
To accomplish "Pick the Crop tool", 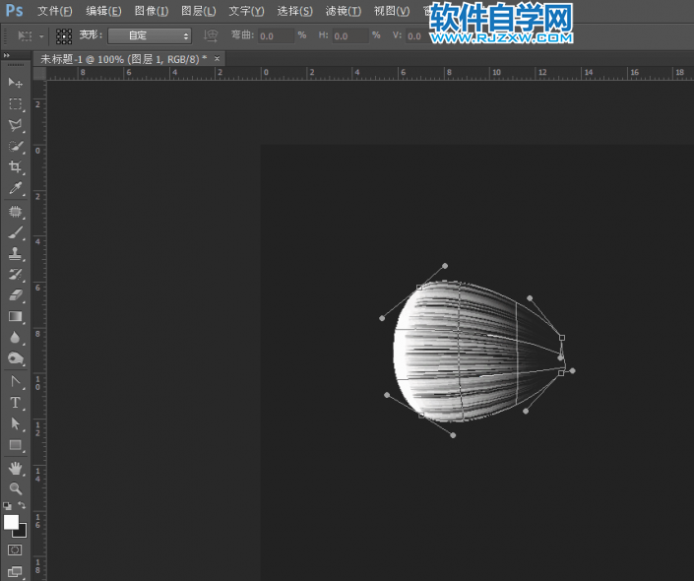I will (x=16, y=167).
